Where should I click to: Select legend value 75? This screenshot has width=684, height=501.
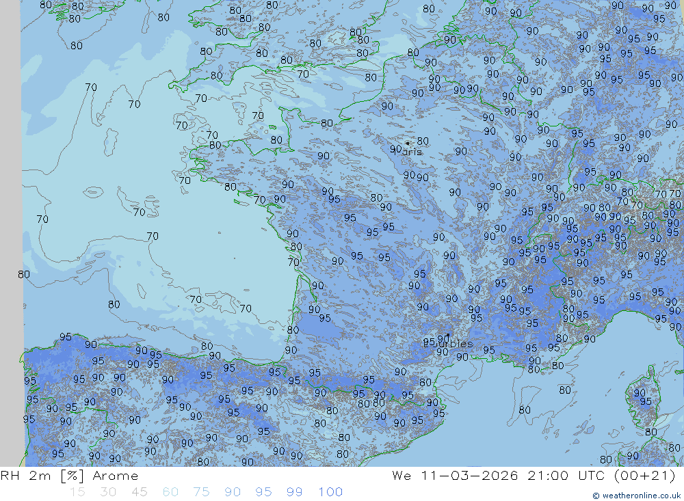tap(201, 492)
